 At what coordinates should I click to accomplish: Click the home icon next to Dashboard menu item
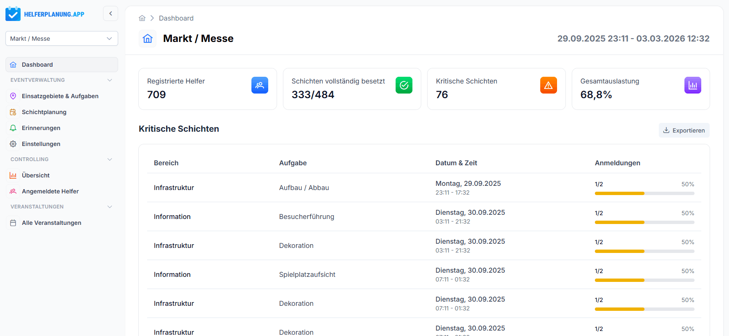click(x=13, y=65)
